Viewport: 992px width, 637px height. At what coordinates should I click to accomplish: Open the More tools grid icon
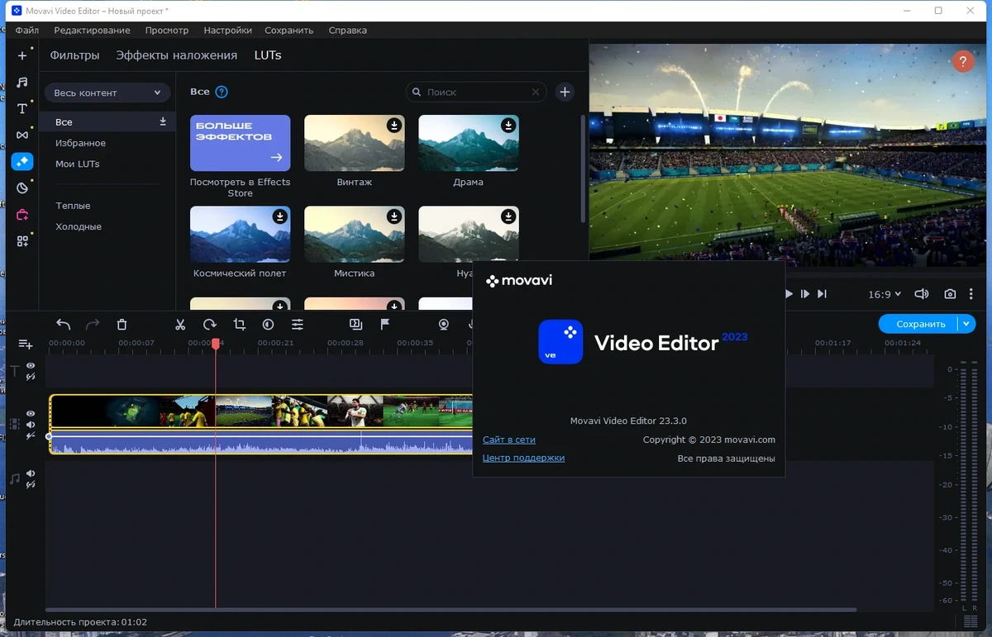[22, 241]
